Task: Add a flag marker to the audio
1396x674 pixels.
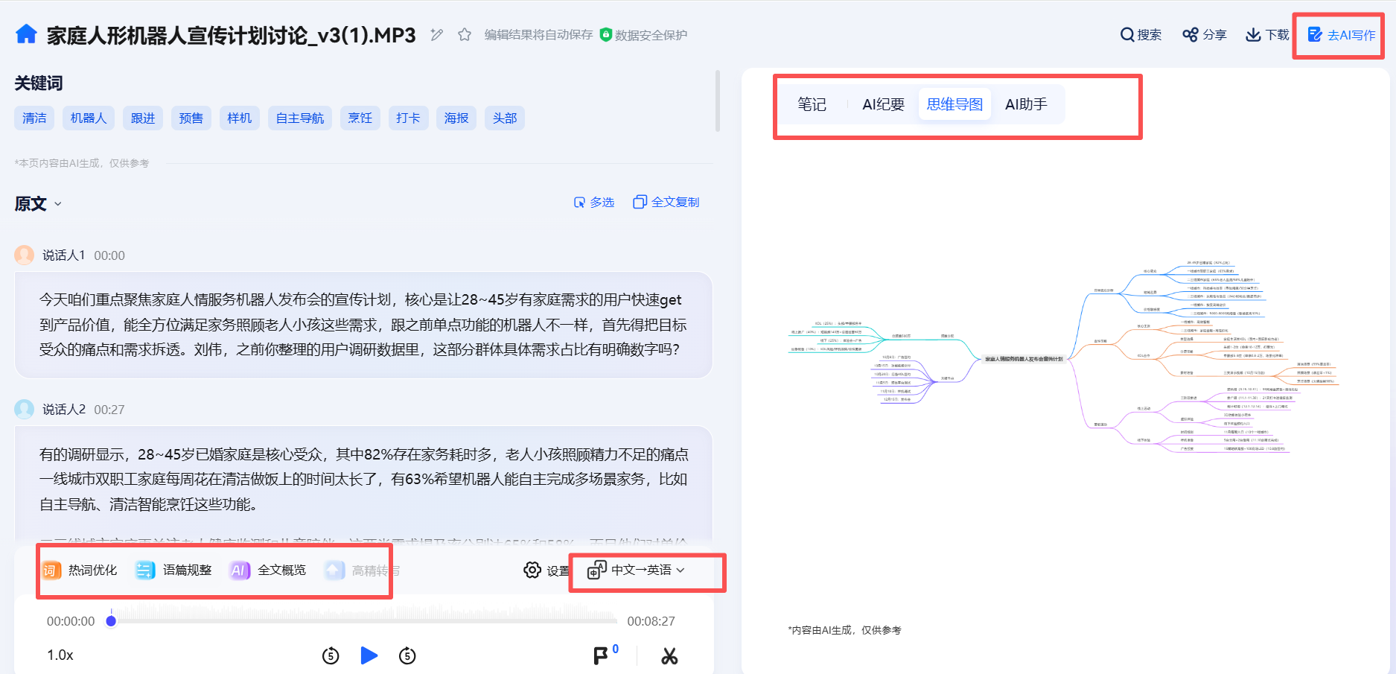Action: click(x=601, y=655)
